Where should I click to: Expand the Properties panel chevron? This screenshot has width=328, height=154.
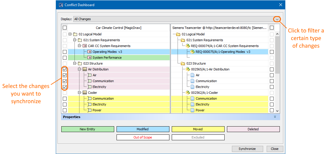275,117
